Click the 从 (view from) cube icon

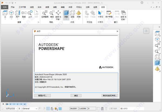(x=5, y=13)
